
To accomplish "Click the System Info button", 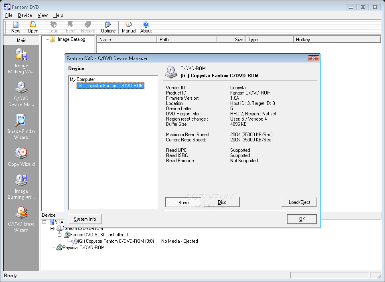I will 85,219.
